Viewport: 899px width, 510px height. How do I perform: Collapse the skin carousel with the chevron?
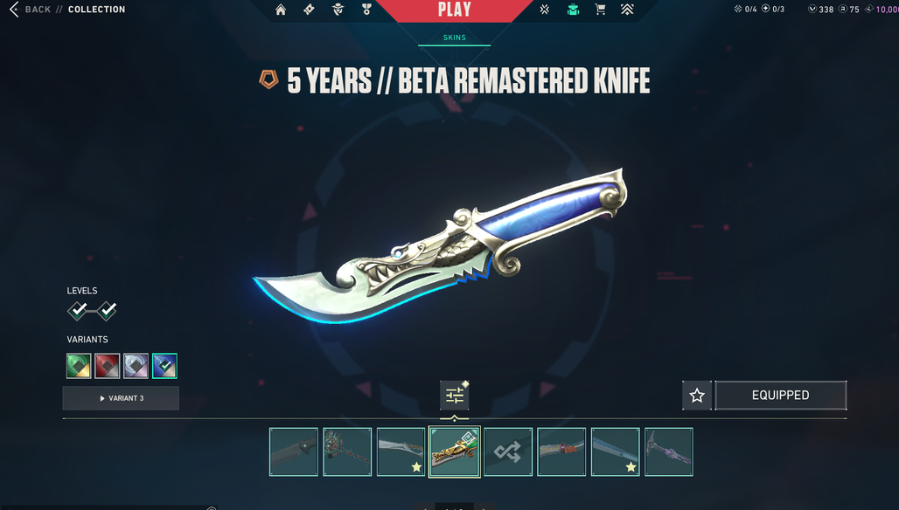[x=454, y=418]
